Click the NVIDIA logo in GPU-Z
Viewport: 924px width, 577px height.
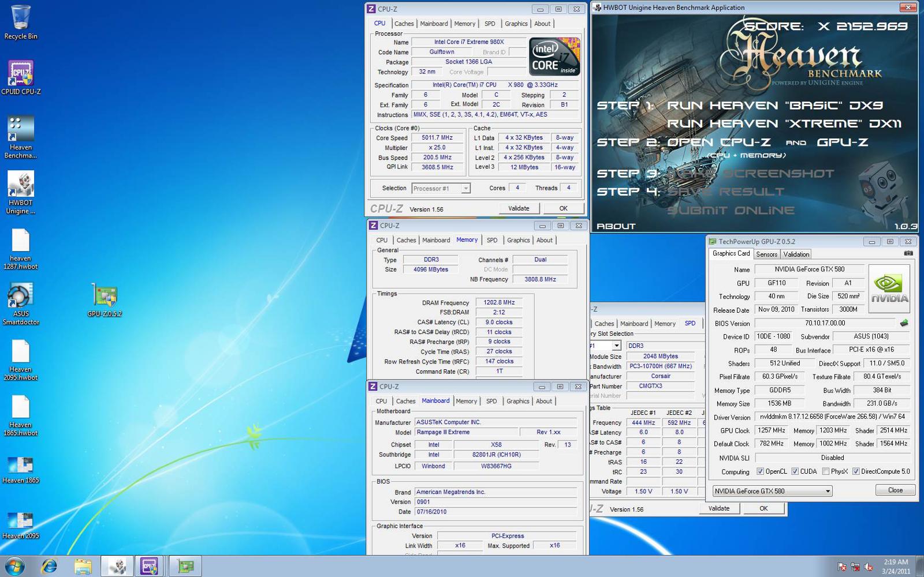click(x=889, y=288)
